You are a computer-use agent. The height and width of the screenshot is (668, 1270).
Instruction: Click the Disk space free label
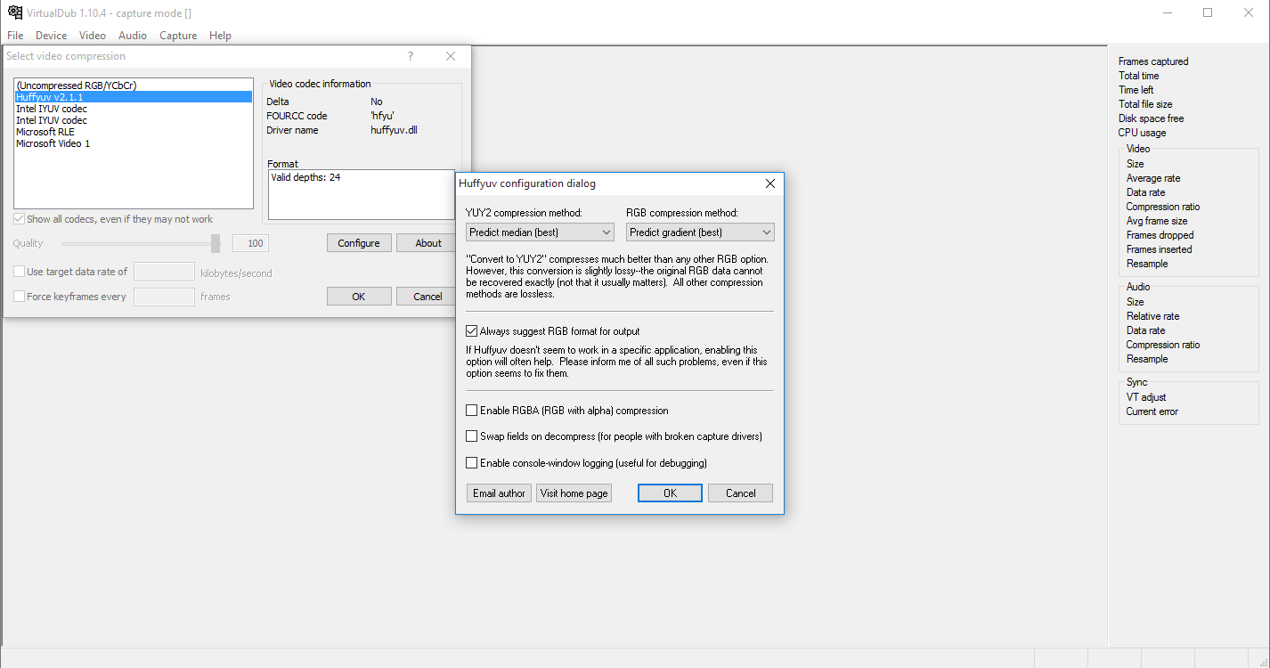[x=1152, y=118]
